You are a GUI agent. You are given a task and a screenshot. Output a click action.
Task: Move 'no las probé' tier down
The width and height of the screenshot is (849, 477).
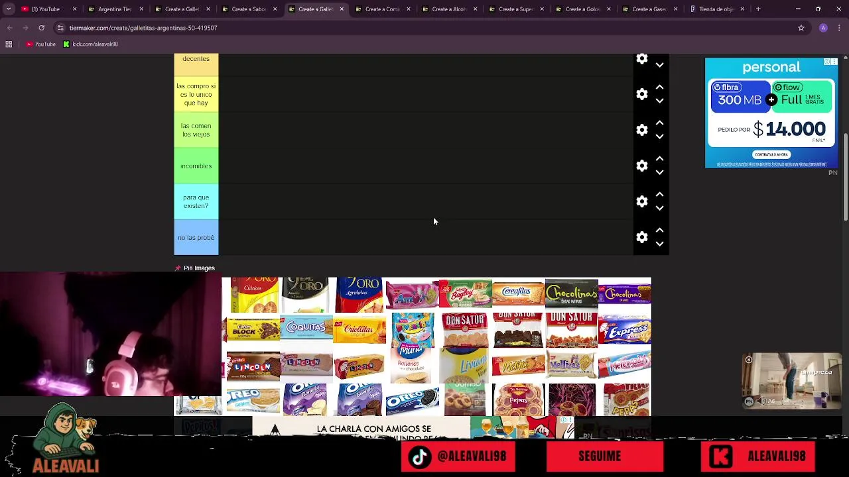[x=659, y=244]
